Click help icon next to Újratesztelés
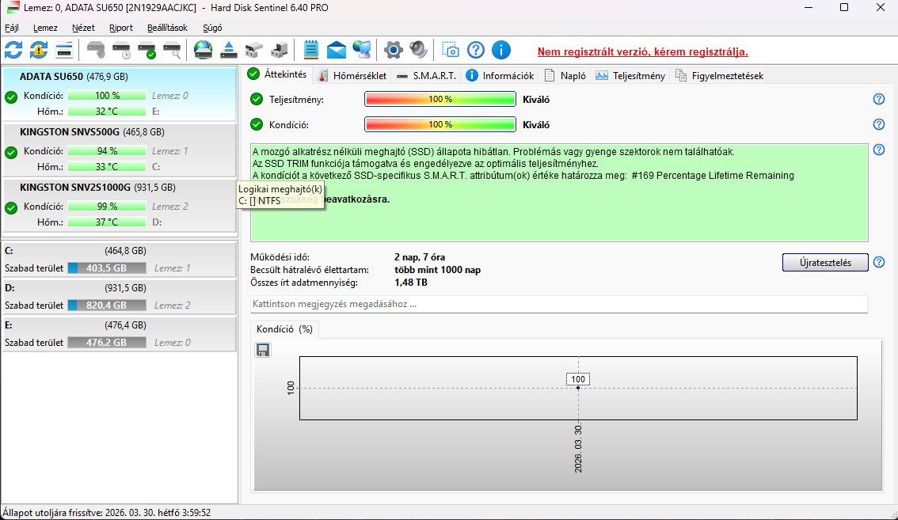The height and width of the screenshot is (520, 898). 878,262
